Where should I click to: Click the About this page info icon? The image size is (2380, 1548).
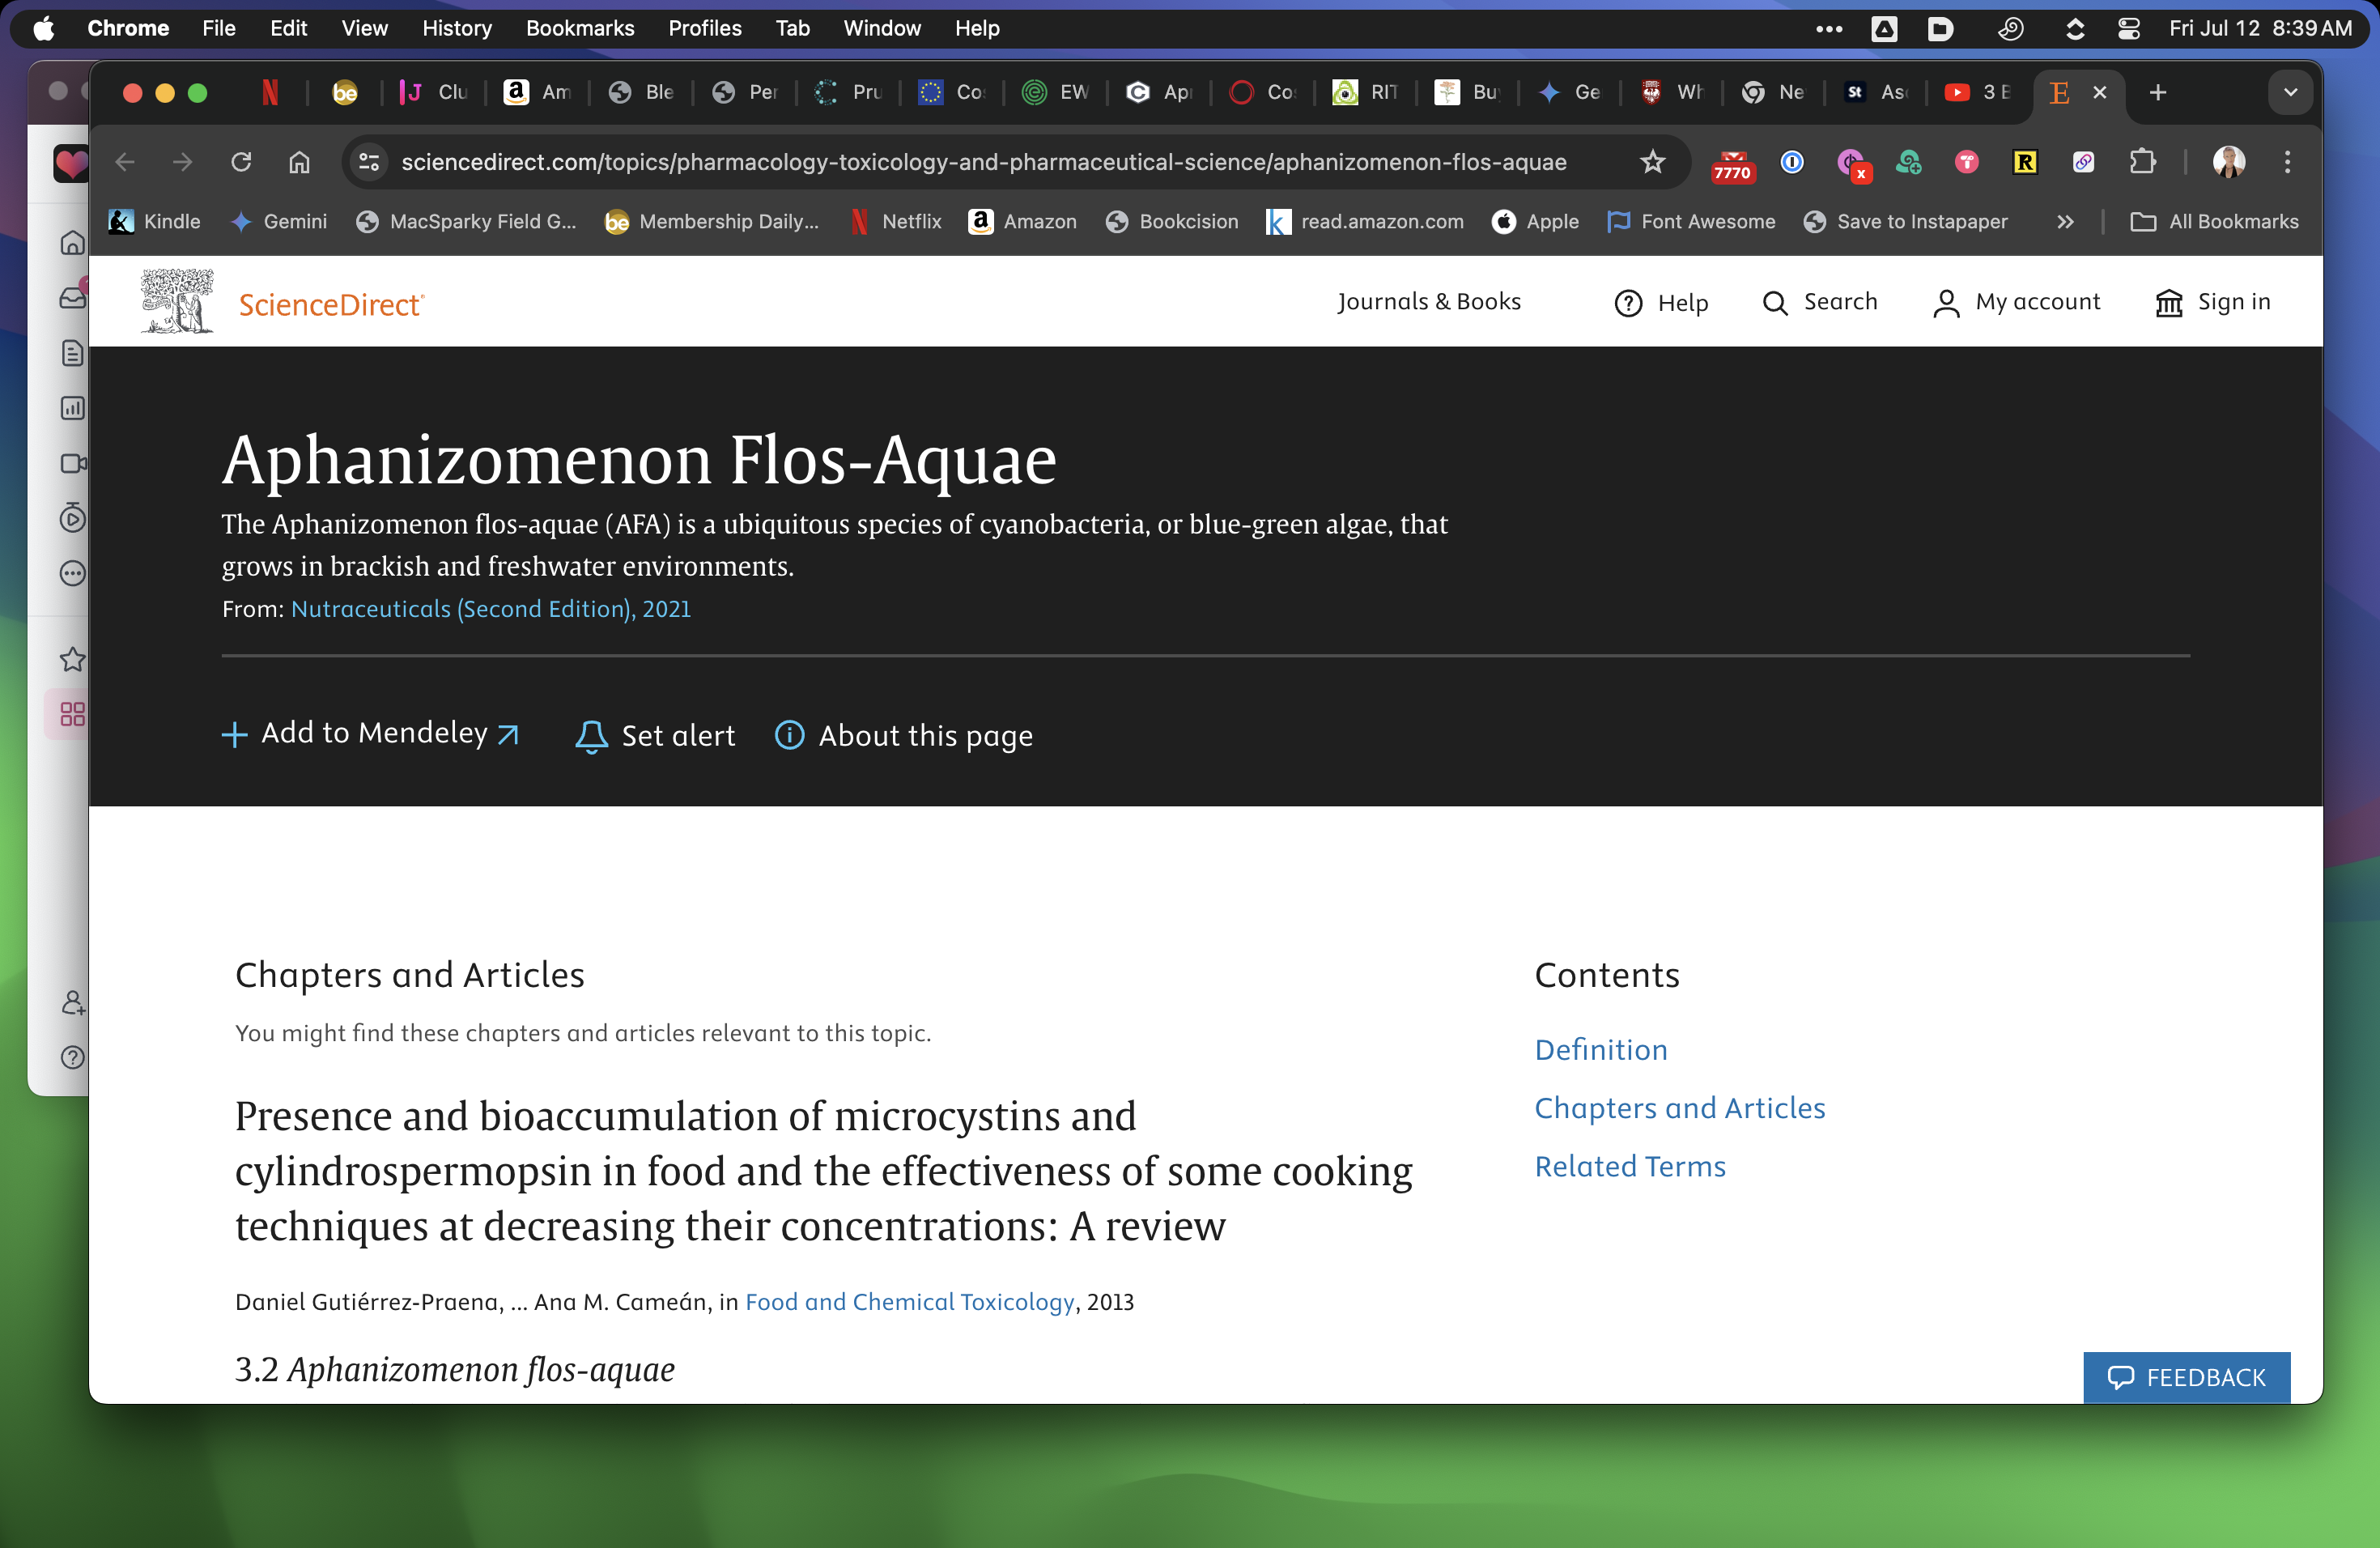tap(790, 735)
